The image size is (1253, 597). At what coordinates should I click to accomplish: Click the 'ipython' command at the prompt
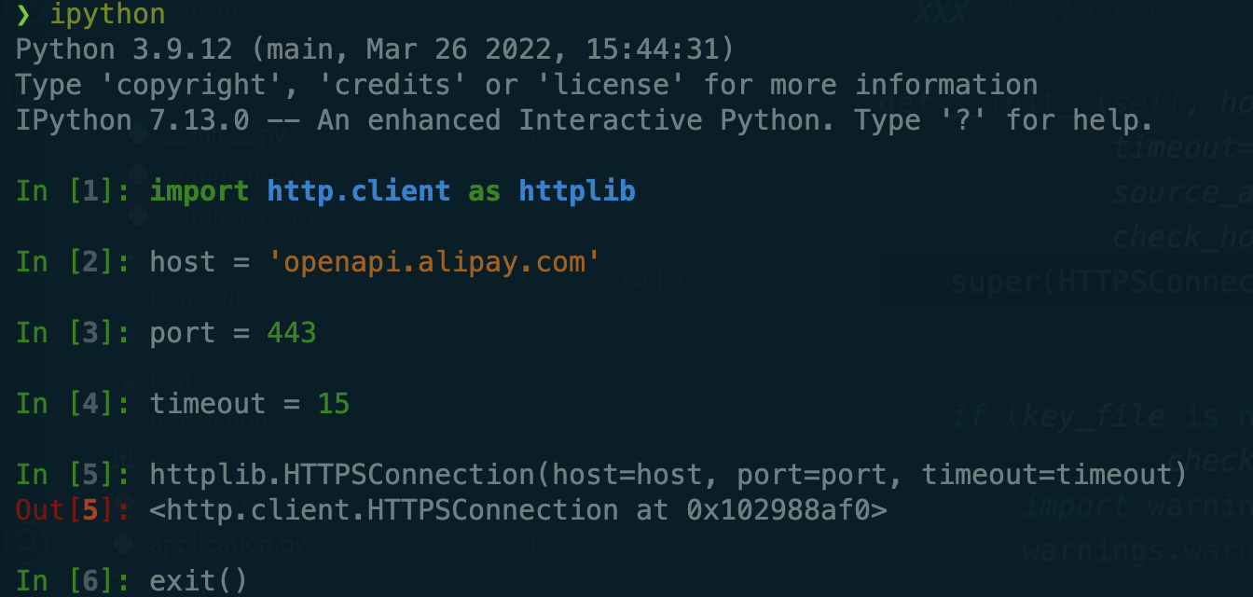(x=108, y=14)
